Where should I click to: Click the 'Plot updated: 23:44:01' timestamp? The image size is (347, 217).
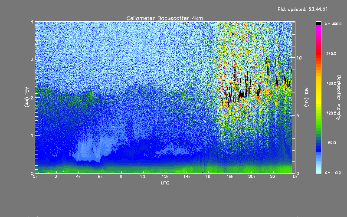click(x=302, y=9)
